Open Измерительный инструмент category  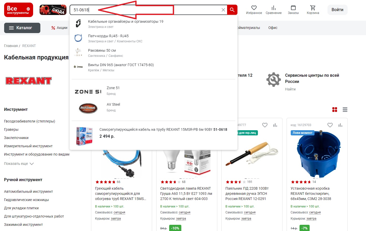28,146
